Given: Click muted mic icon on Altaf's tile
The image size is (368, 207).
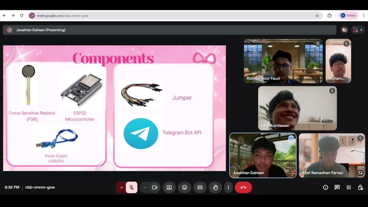Looking at the screenshot, I should point(360,138).
